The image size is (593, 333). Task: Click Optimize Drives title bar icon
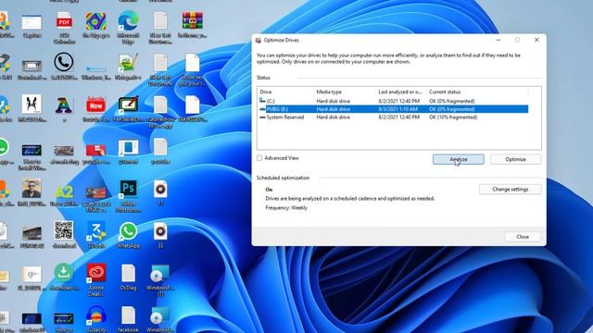[x=259, y=40]
